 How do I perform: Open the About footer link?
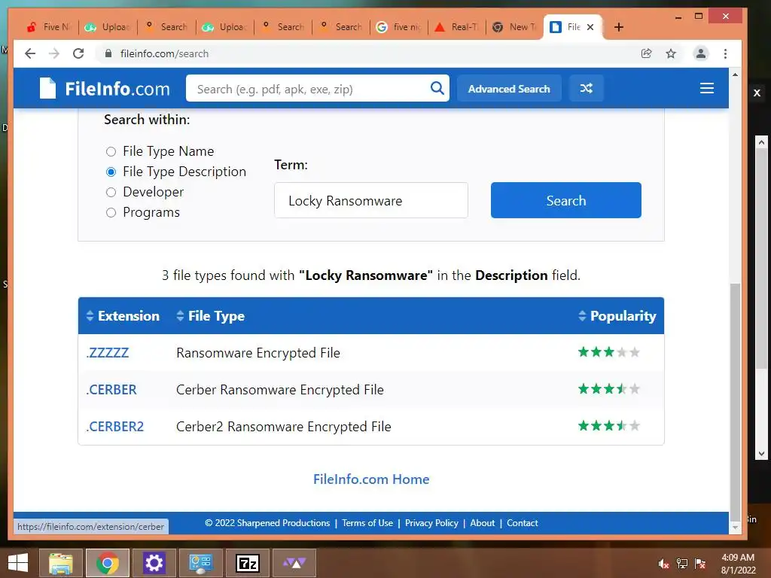(483, 523)
